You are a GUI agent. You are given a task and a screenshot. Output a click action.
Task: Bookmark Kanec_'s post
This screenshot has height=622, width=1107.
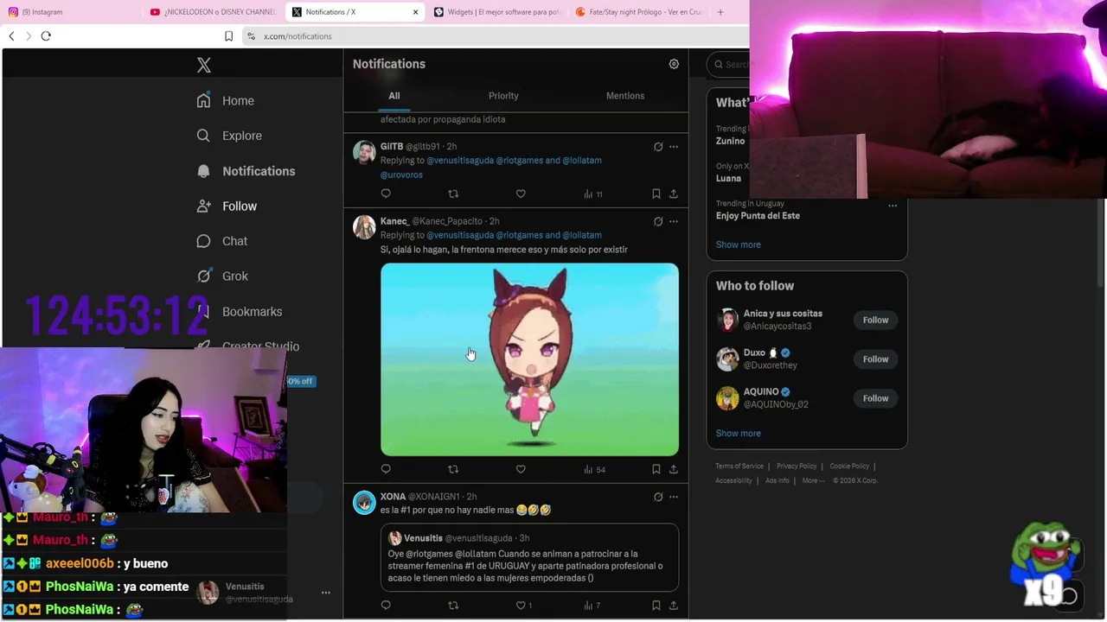point(656,469)
